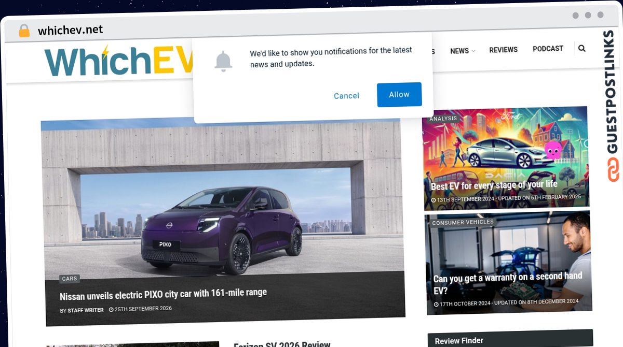
Task: Click the orange padlock icon
Action: [x=24, y=31]
